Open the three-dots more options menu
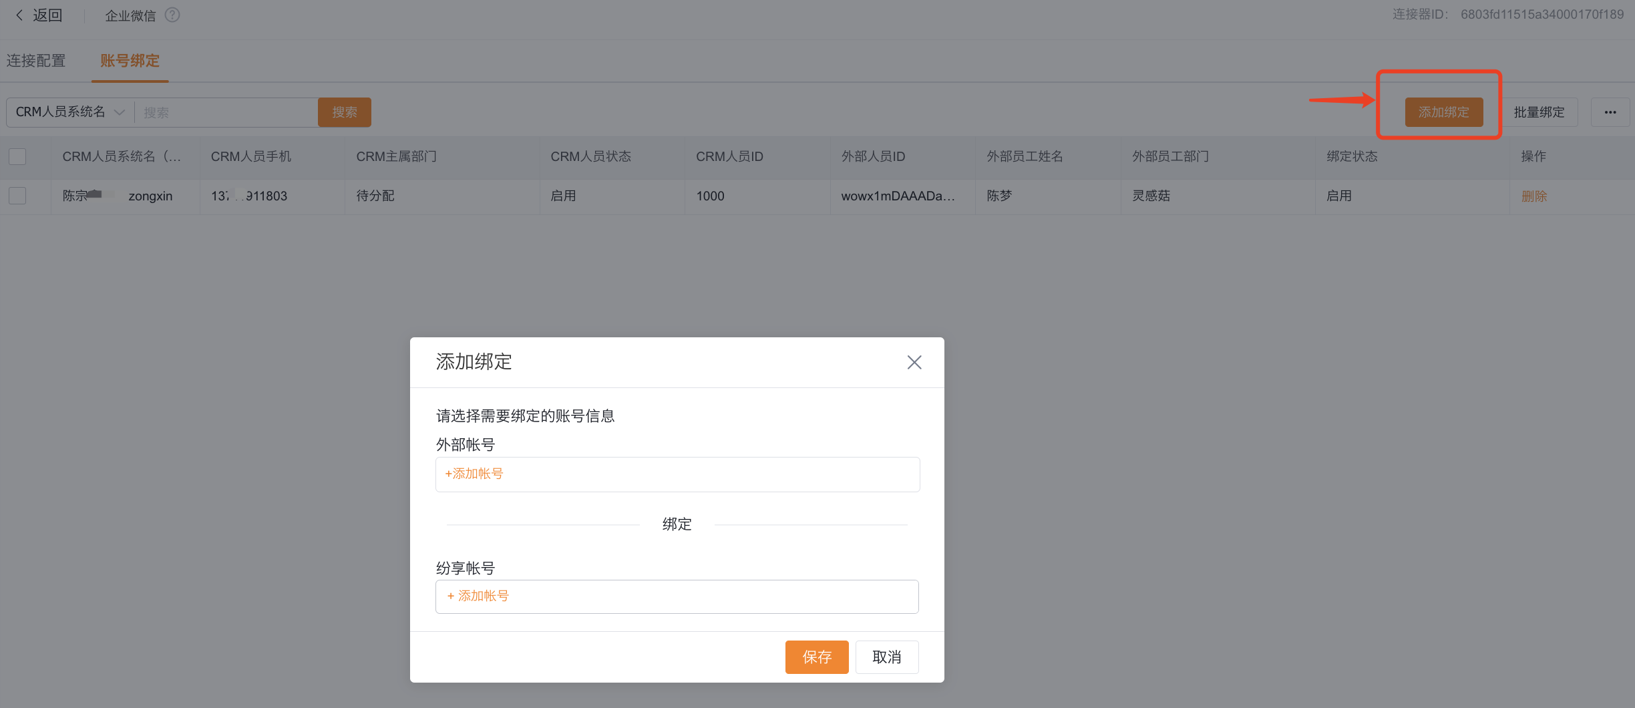Viewport: 1635px width, 708px height. tap(1610, 112)
